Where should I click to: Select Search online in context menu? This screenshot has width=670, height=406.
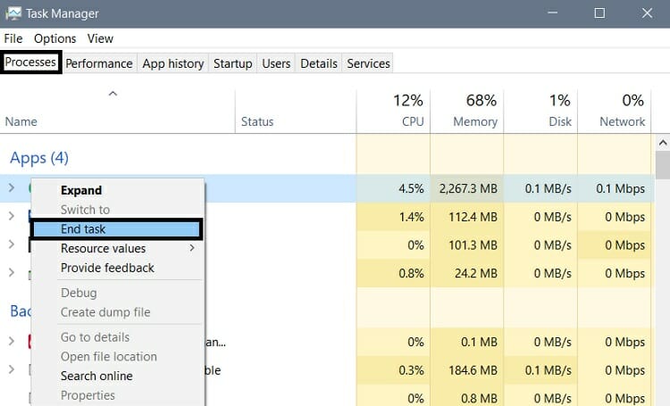(96, 376)
